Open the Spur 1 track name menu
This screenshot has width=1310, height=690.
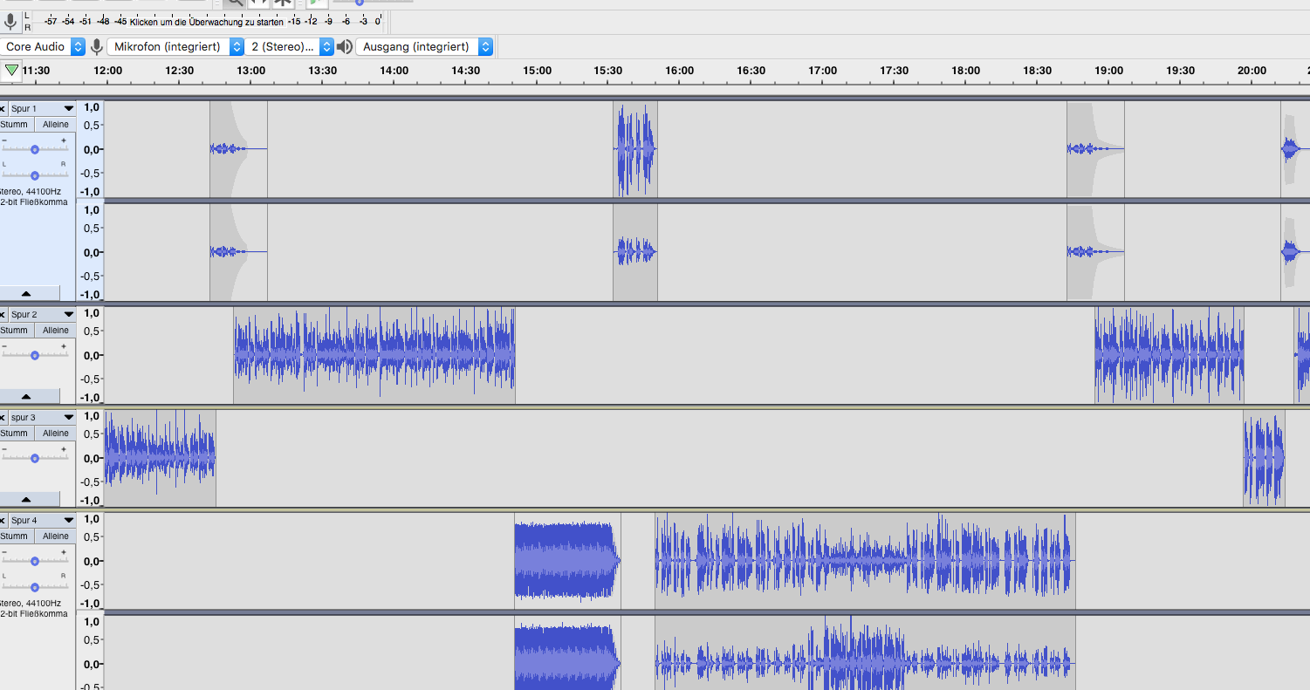[x=42, y=109]
